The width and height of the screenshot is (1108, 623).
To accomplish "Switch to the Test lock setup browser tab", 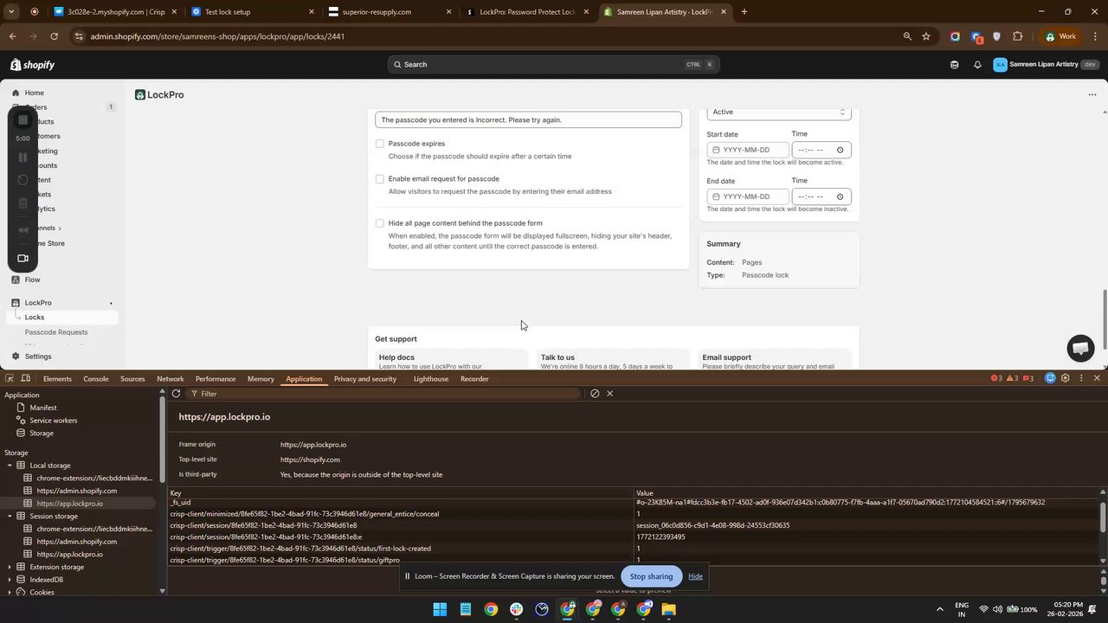I will coord(253,12).
